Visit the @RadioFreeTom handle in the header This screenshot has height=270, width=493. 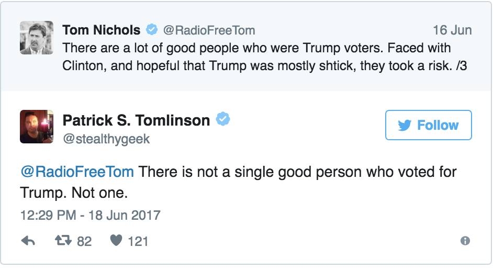point(209,30)
